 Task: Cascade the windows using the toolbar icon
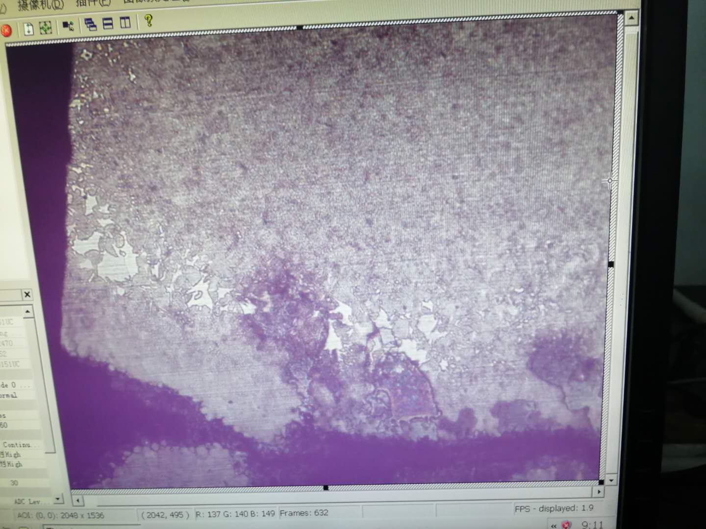pyautogui.click(x=91, y=24)
